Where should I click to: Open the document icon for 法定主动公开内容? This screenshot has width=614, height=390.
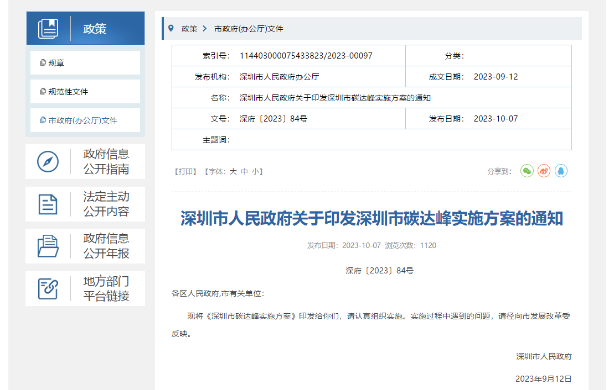48,204
